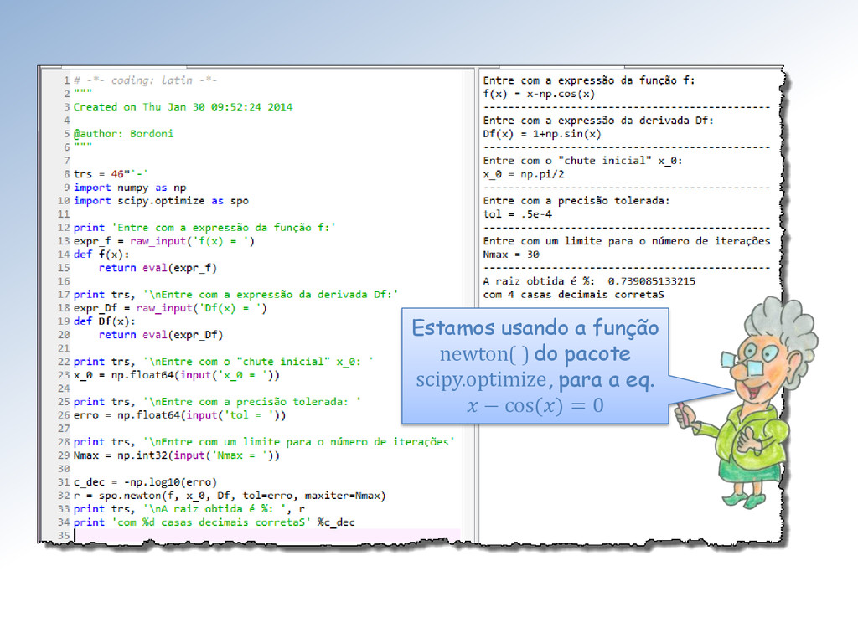The image size is (858, 643).
Task: Click print 'com %d casas decimais' code line
Action: click(214, 522)
